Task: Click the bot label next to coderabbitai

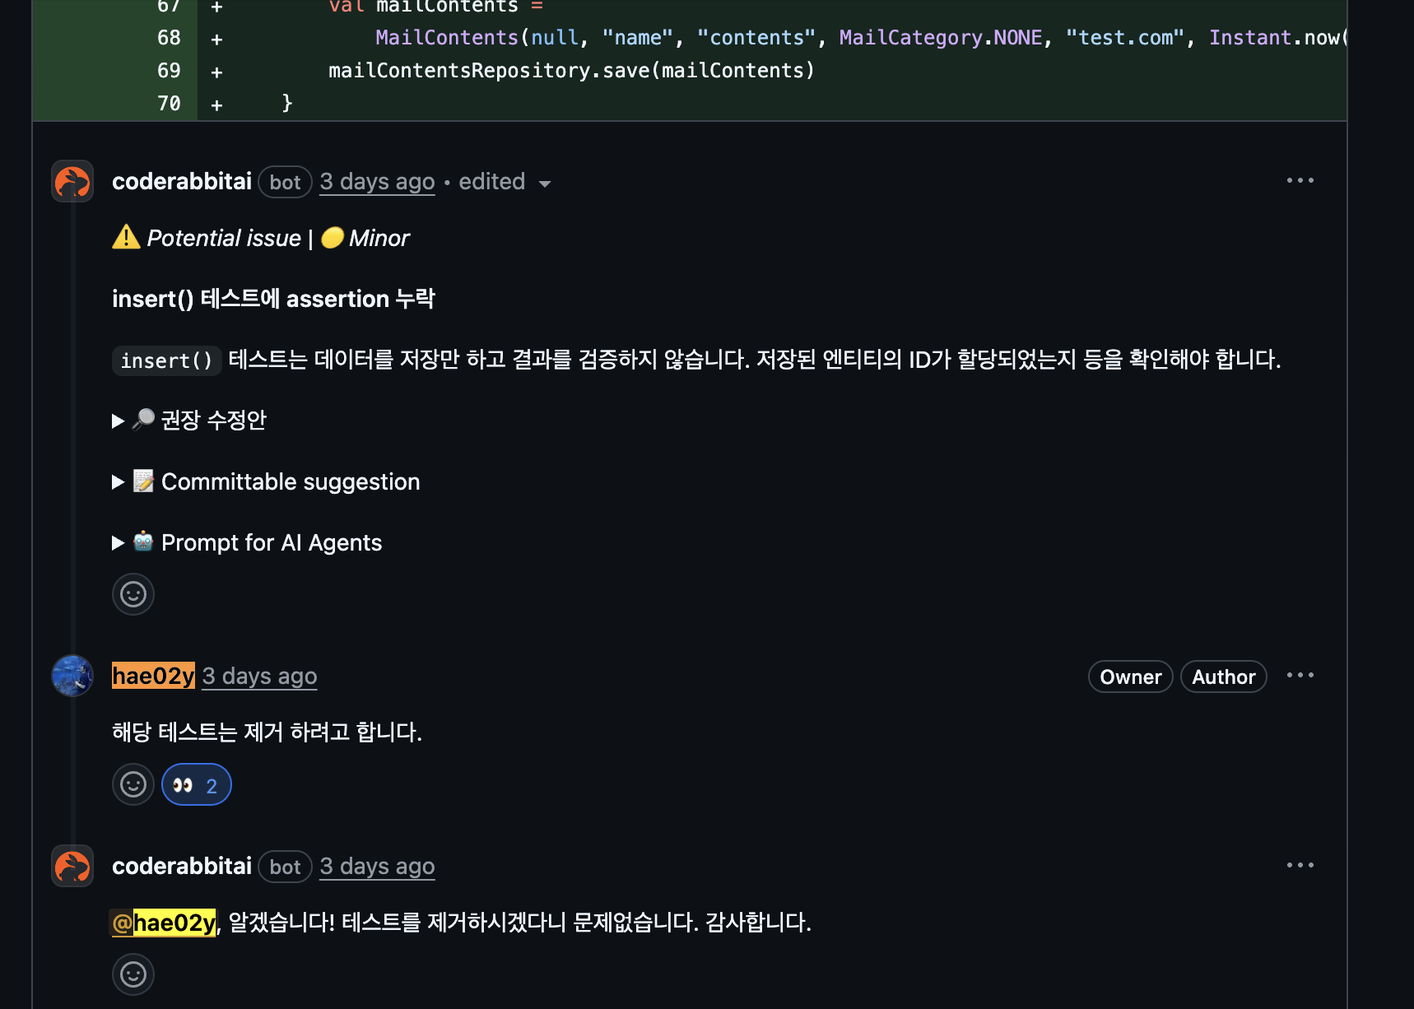Action: pos(285,182)
